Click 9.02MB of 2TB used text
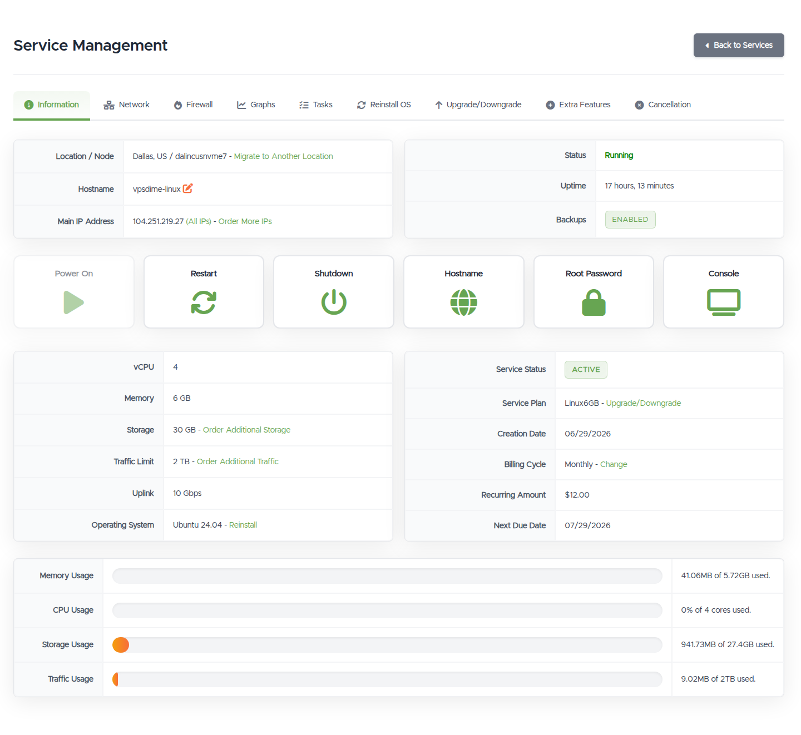Screen dimensions: 801x735 point(718,679)
